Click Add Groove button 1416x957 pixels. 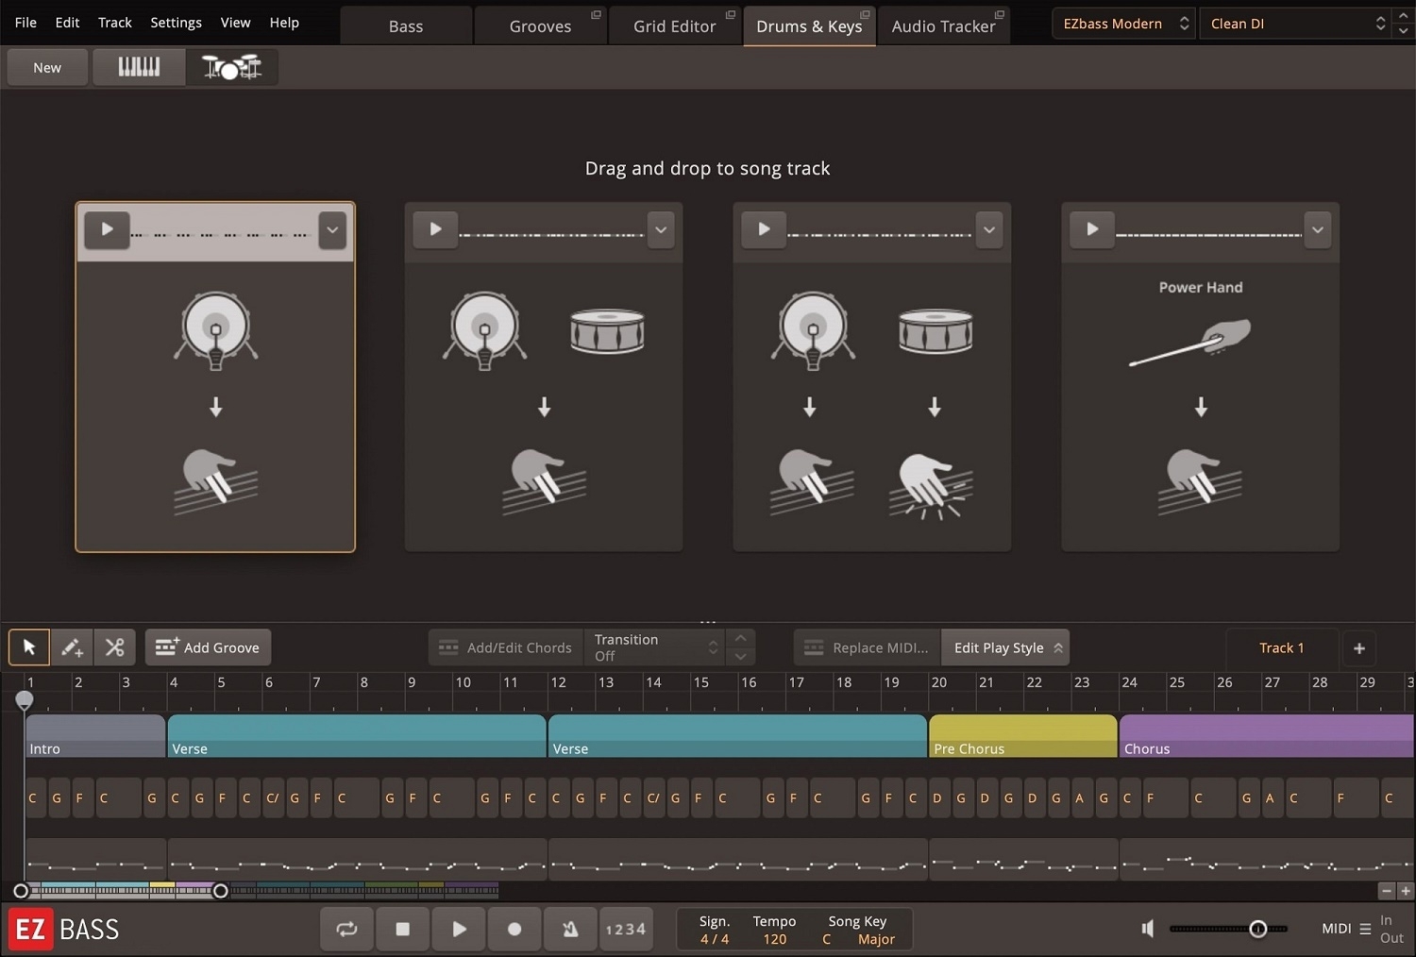click(208, 647)
